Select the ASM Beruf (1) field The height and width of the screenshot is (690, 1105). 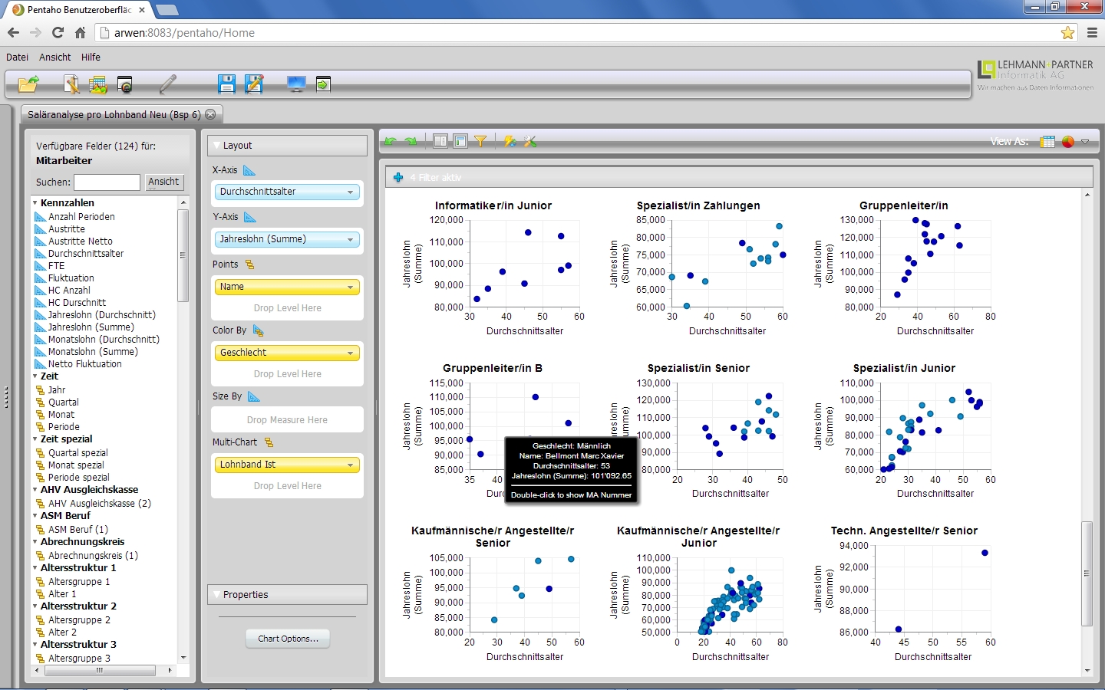click(78, 530)
